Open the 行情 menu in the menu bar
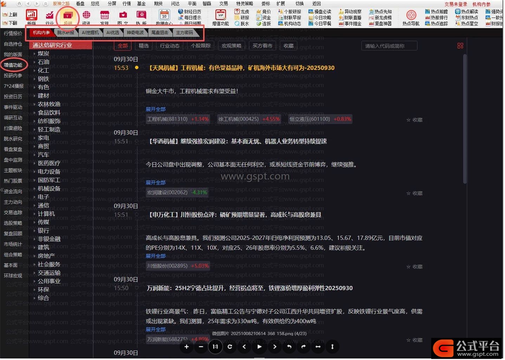 pos(127,4)
